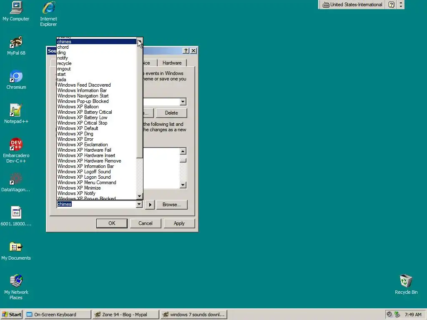
Task: Click the language bar keyboard icon
Action: (x=326, y=5)
